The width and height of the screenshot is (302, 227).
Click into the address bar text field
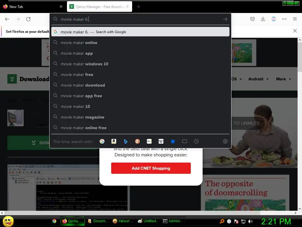(141, 19)
